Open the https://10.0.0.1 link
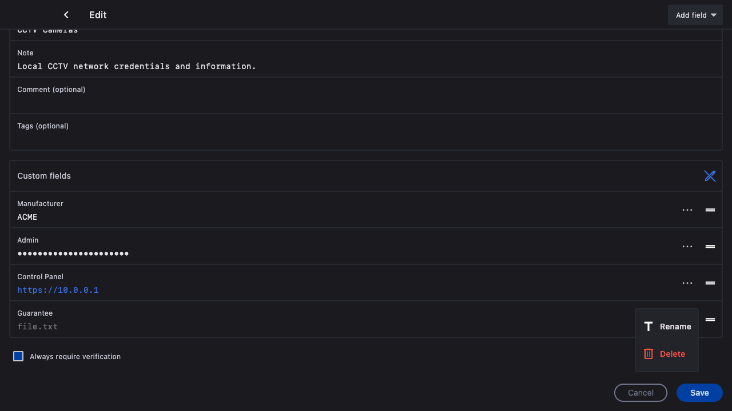The image size is (732, 411). point(58,290)
